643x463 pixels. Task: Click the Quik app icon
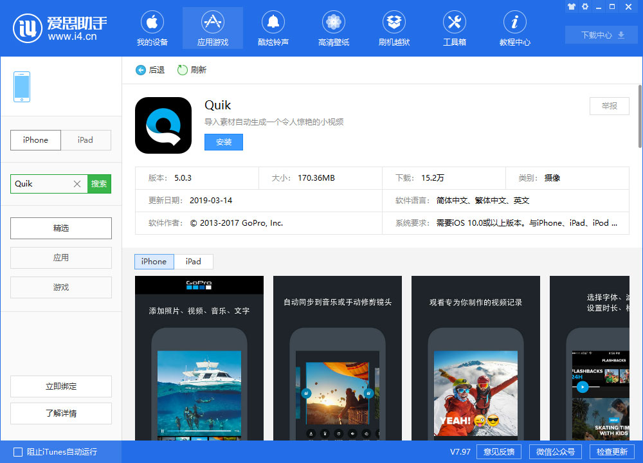(x=163, y=125)
